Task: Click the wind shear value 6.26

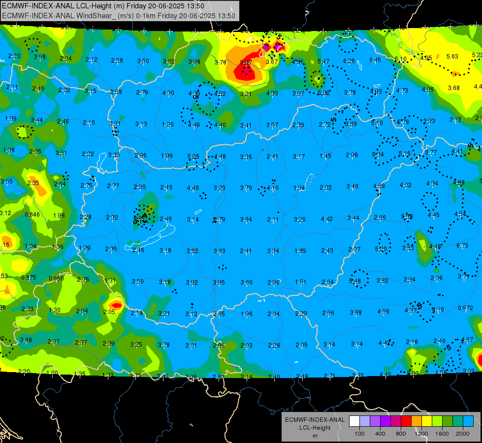Action: click(x=349, y=61)
